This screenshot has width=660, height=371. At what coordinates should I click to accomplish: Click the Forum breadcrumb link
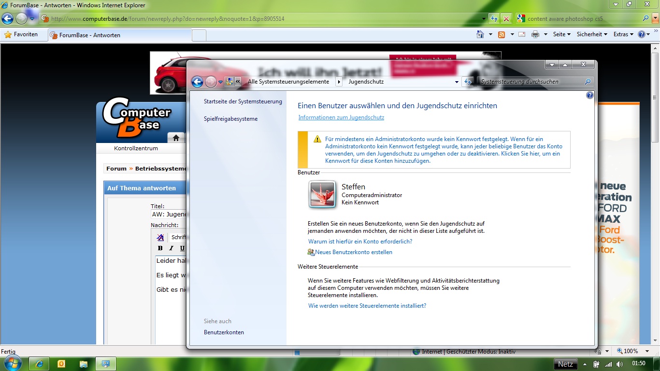click(116, 169)
